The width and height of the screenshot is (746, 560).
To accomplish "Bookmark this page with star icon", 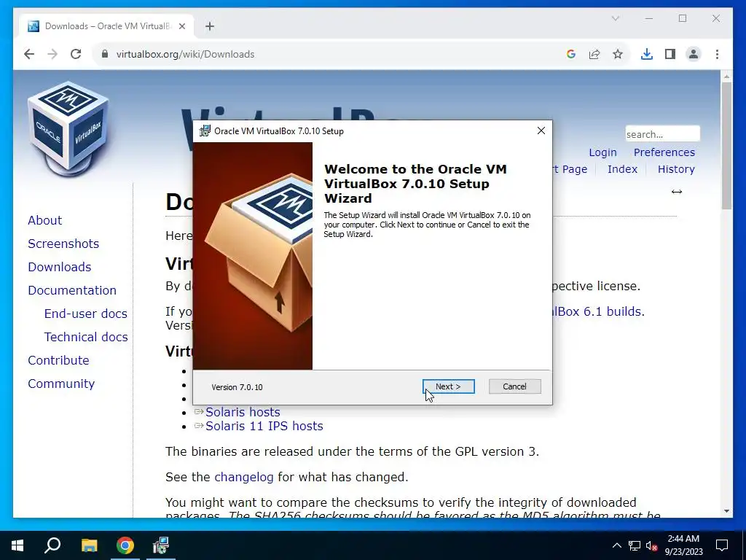I will coord(618,54).
